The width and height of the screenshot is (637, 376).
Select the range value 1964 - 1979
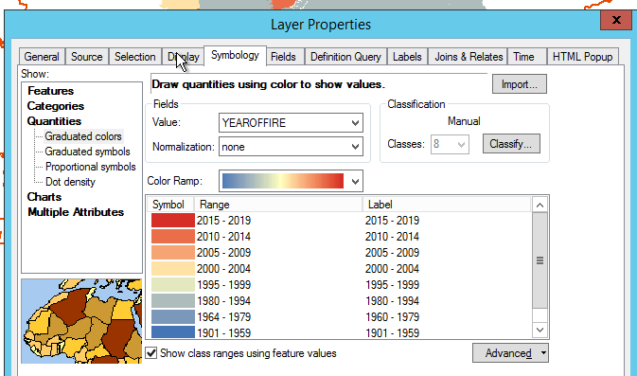click(223, 316)
